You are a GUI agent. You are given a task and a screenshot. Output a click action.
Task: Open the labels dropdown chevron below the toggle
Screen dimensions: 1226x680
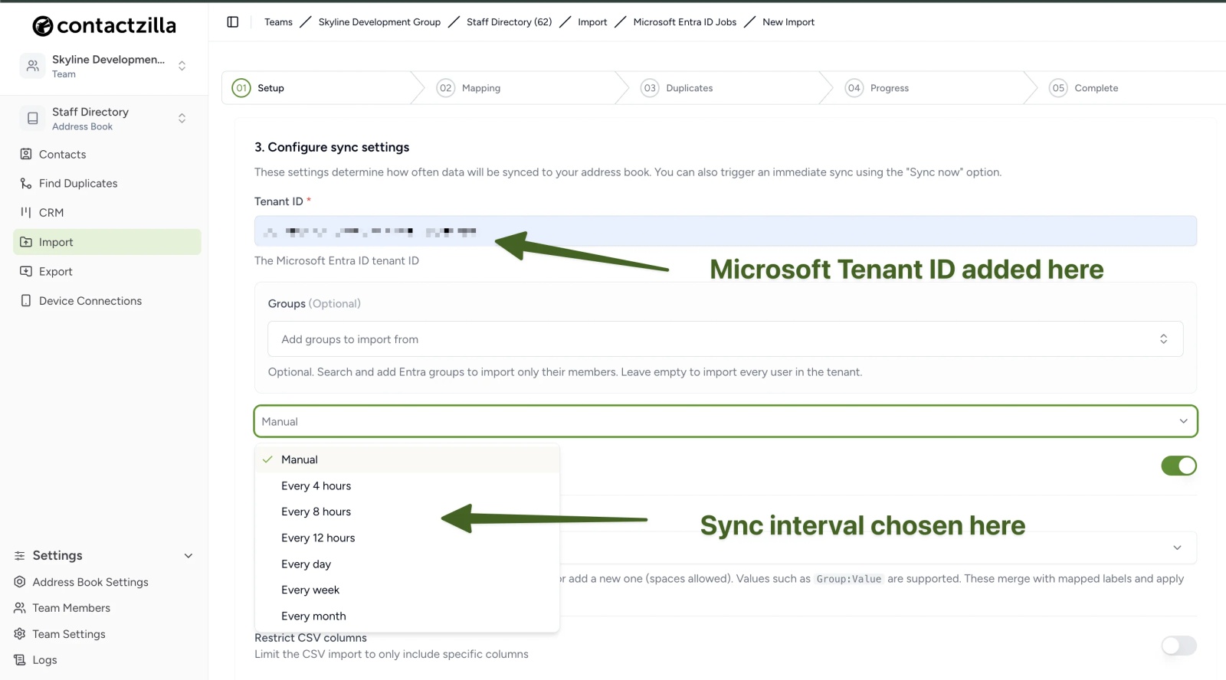1177,548
